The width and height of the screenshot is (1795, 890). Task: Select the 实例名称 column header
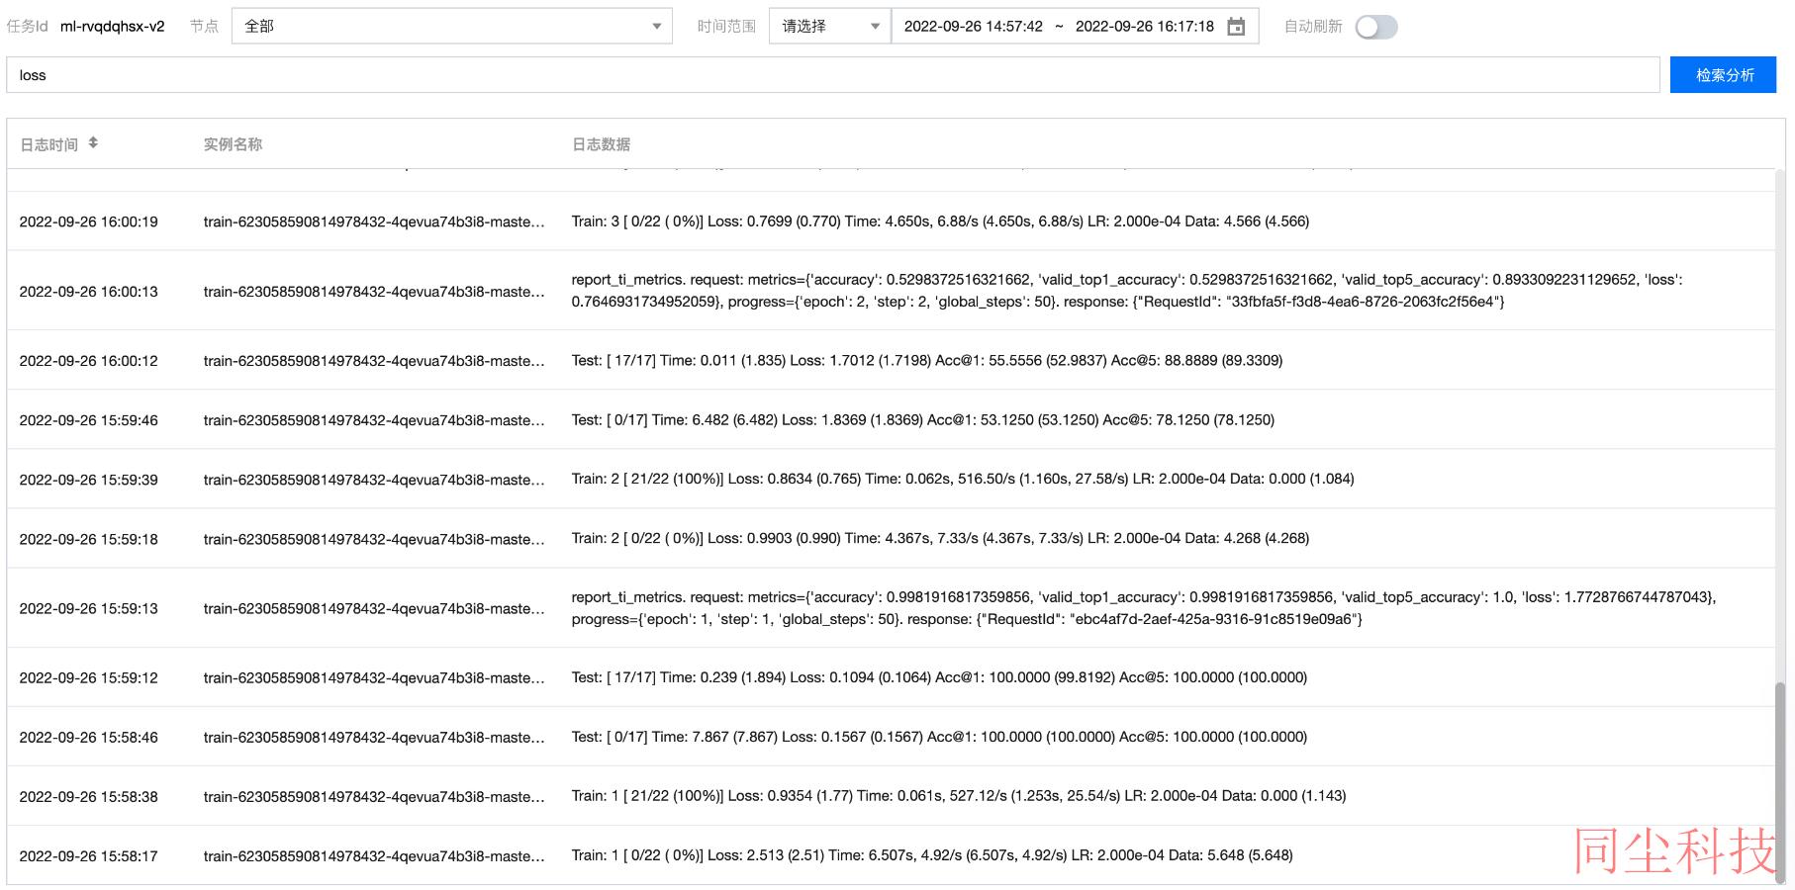233,144
